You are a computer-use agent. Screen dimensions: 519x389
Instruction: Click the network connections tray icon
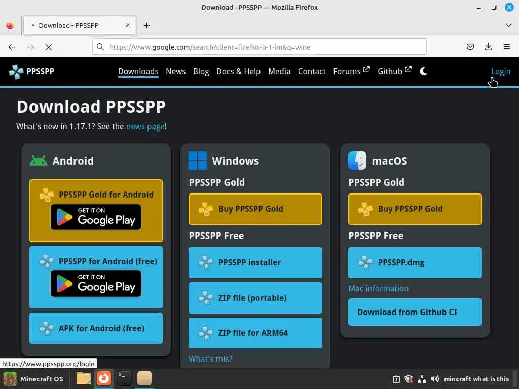point(422,379)
